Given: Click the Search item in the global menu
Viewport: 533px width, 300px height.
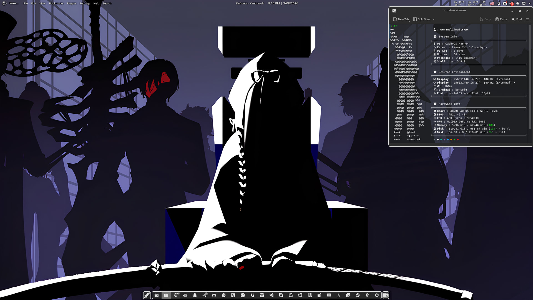Looking at the screenshot, I should [x=107, y=3].
